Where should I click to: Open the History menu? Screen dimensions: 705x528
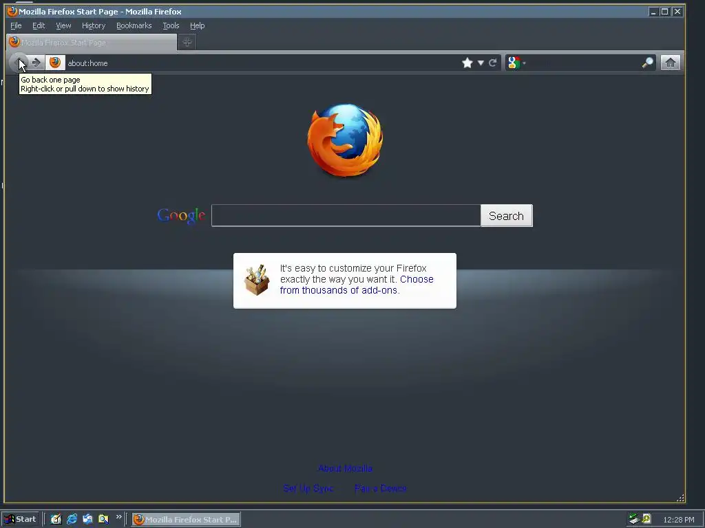pos(94,25)
